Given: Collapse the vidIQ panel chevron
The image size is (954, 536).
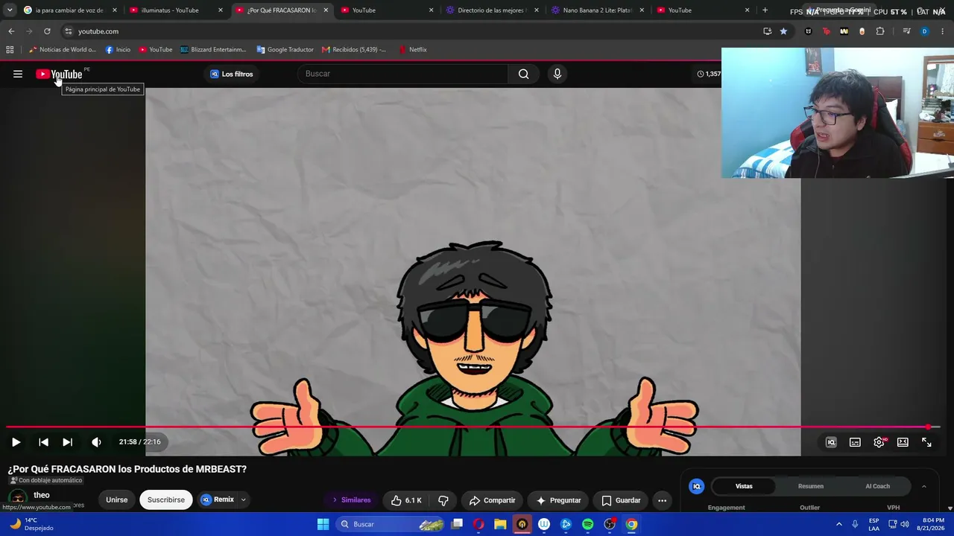Looking at the screenshot, I should (x=924, y=486).
